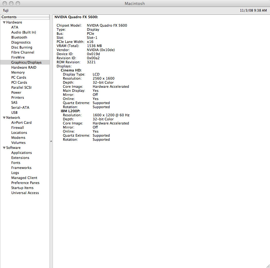Open Frameworks section
The width and height of the screenshot is (270, 268).
coord(21,167)
